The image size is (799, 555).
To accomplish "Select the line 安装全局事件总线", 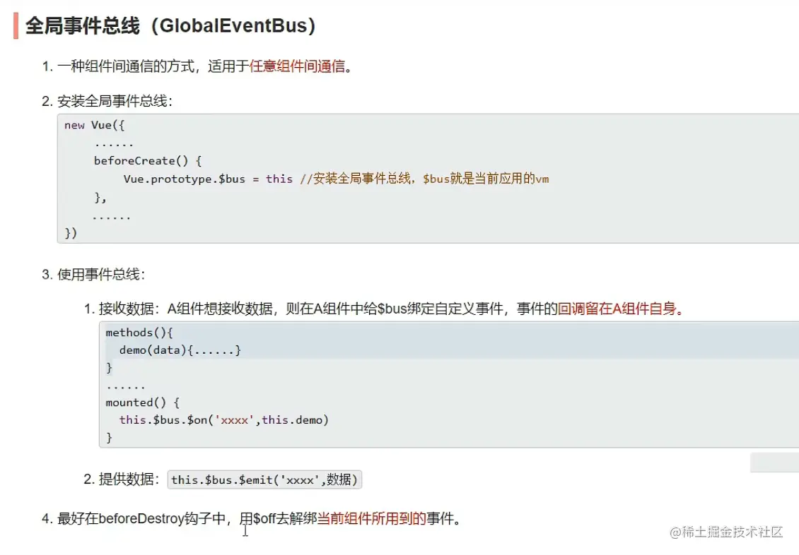I will click(115, 101).
